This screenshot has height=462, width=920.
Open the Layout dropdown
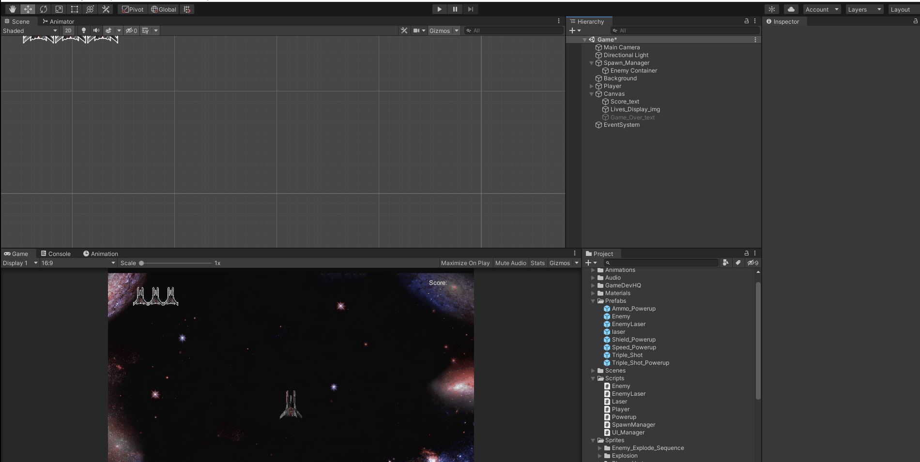(x=904, y=9)
